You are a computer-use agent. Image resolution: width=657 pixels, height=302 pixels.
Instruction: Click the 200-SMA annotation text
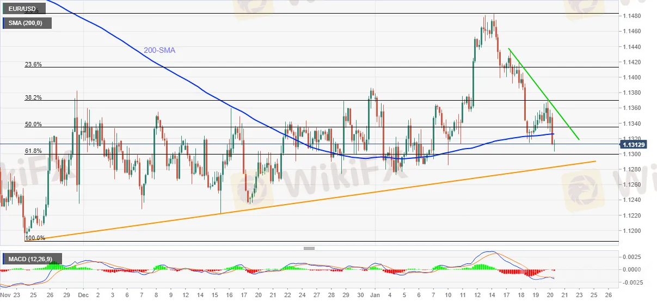159,50
